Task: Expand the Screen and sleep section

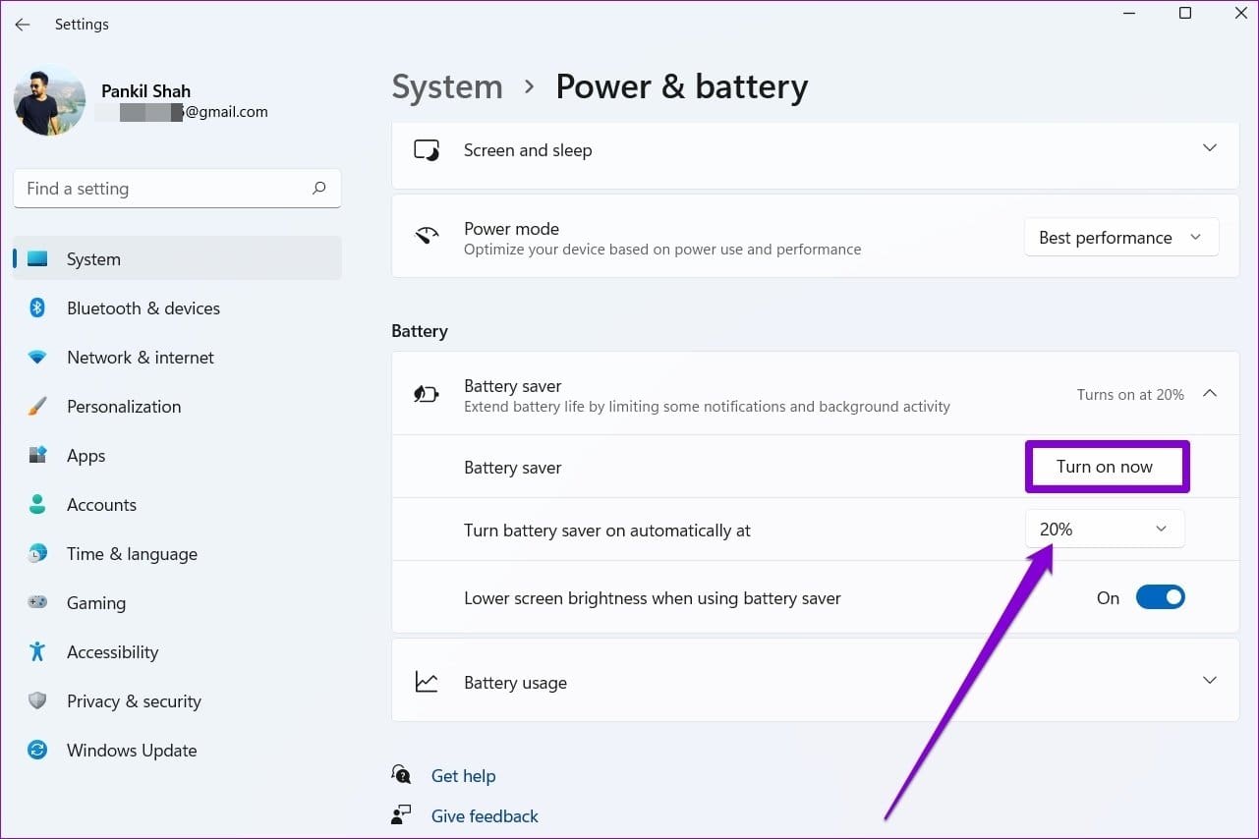Action: click(x=1210, y=148)
